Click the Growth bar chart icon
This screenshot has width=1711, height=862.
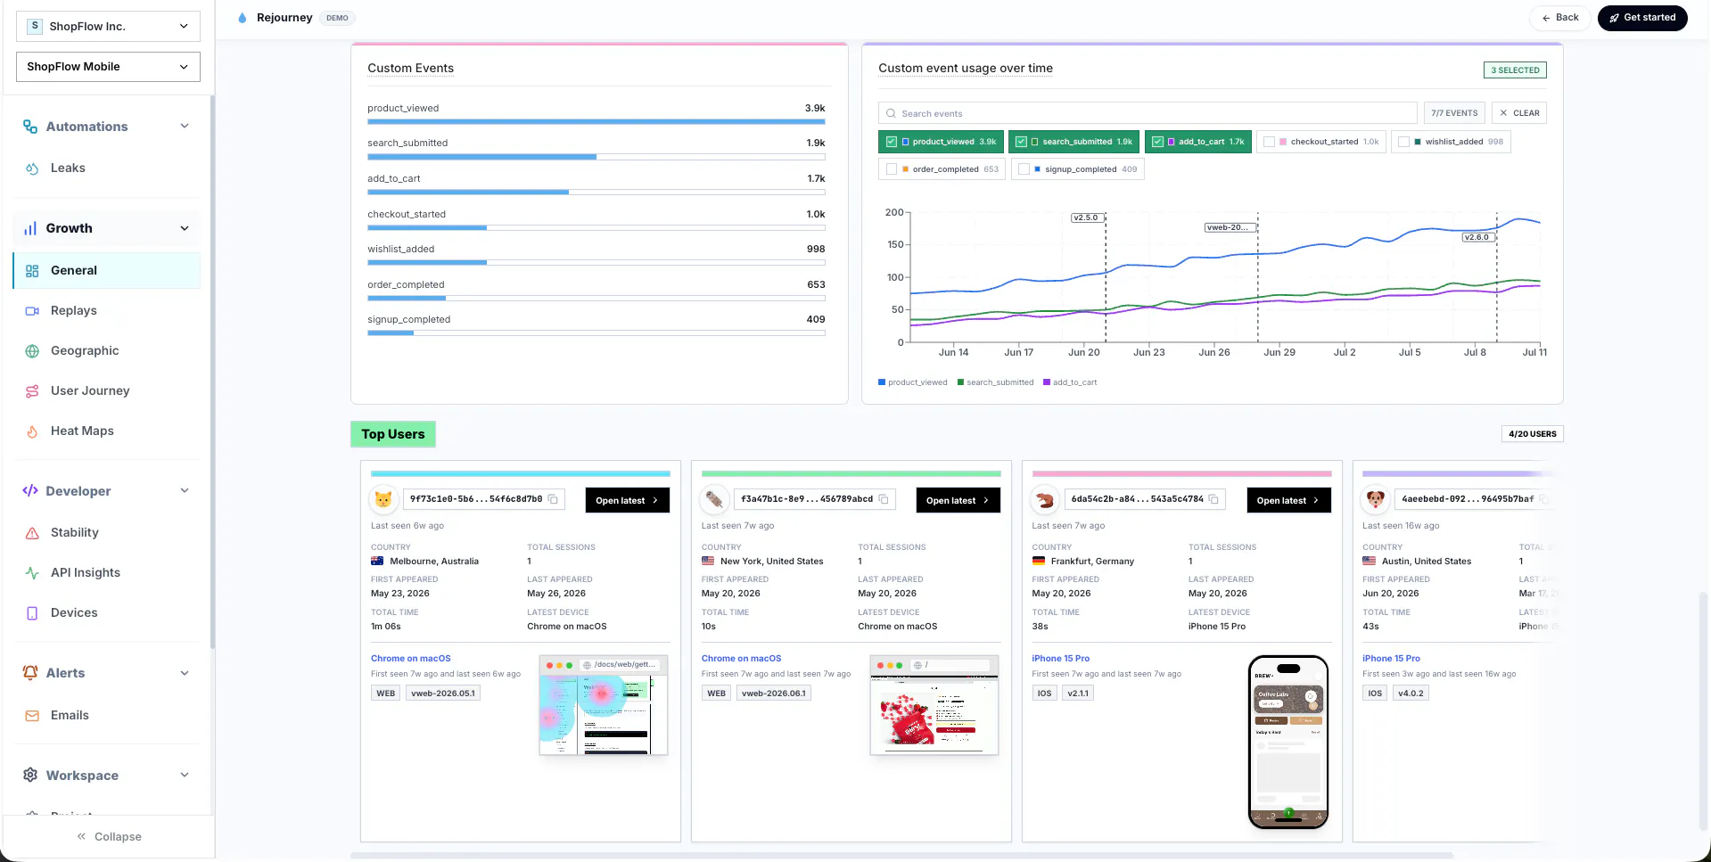[x=30, y=229]
